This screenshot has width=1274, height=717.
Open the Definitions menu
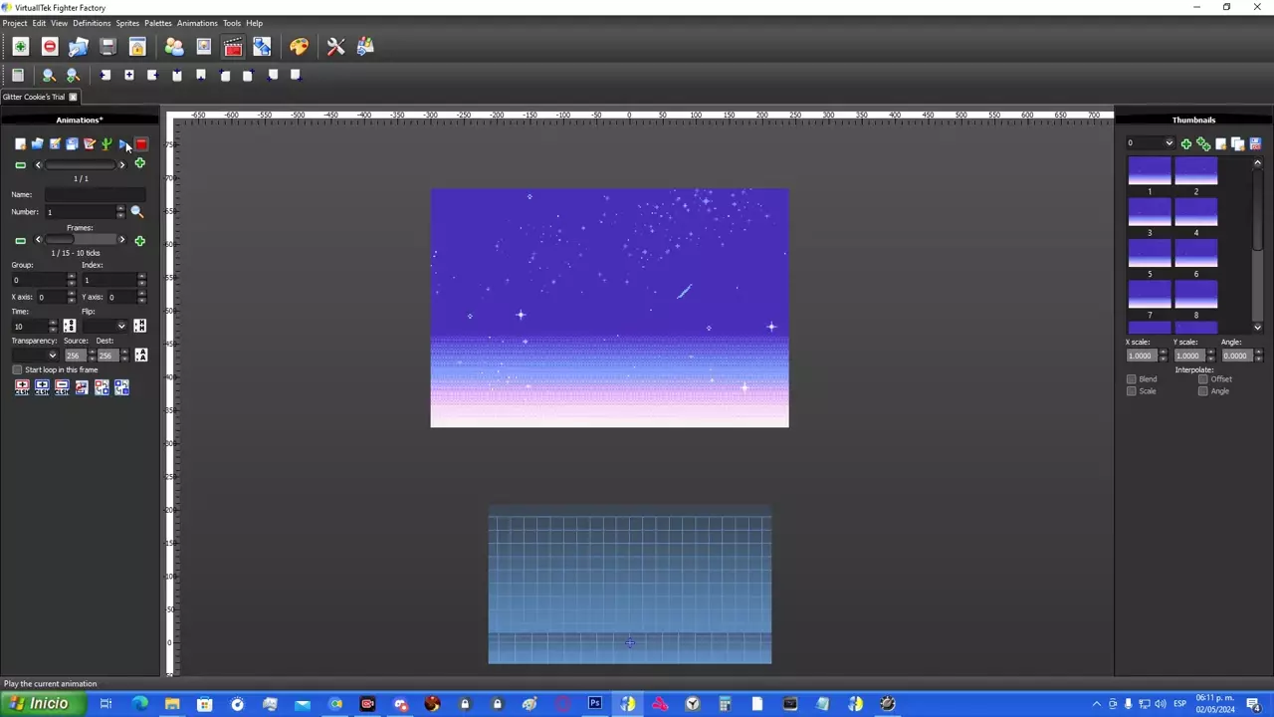[92, 23]
